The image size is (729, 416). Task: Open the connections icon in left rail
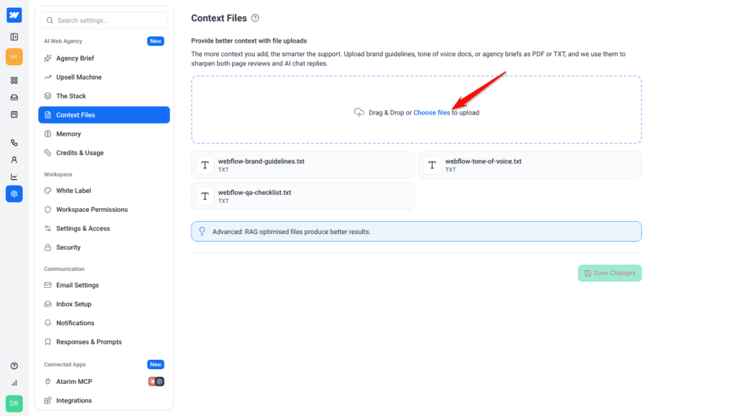tap(14, 142)
